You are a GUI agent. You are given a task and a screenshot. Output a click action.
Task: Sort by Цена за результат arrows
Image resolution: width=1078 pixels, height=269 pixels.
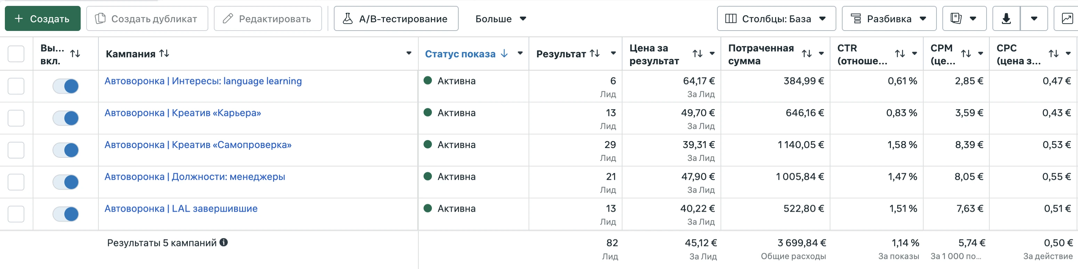(697, 54)
